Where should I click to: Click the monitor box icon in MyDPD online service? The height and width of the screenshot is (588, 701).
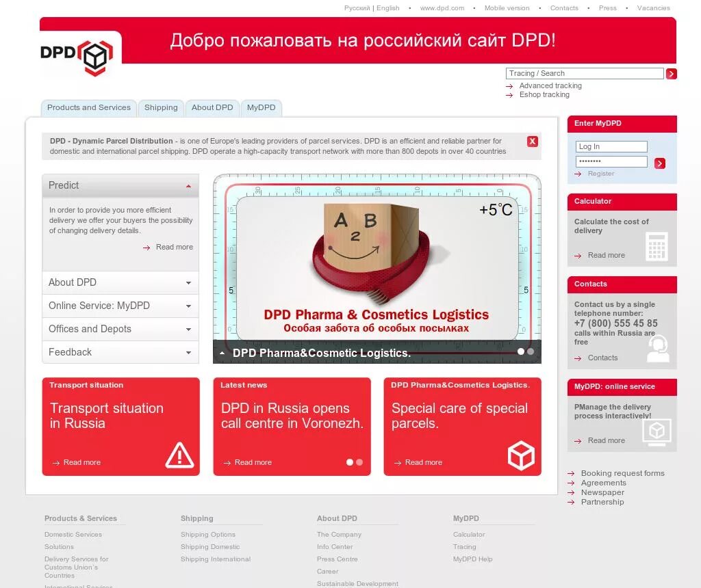pos(657,432)
